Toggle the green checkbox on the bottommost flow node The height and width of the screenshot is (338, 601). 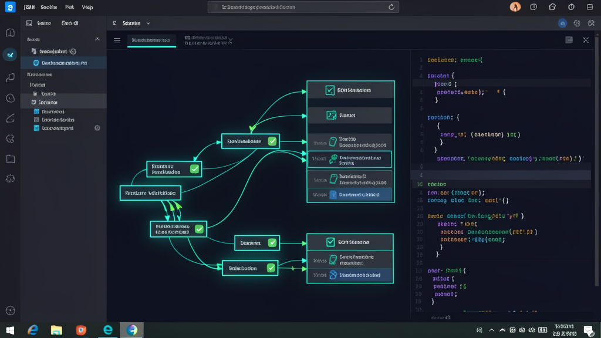pyautogui.click(x=271, y=268)
